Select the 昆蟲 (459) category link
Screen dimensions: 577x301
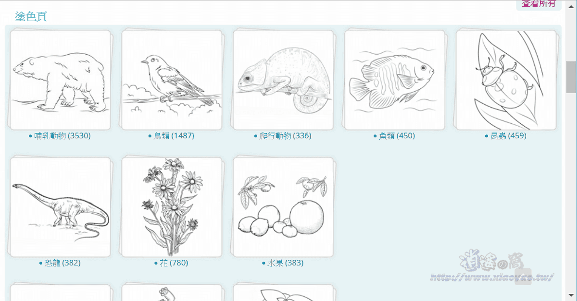(508, 136)
